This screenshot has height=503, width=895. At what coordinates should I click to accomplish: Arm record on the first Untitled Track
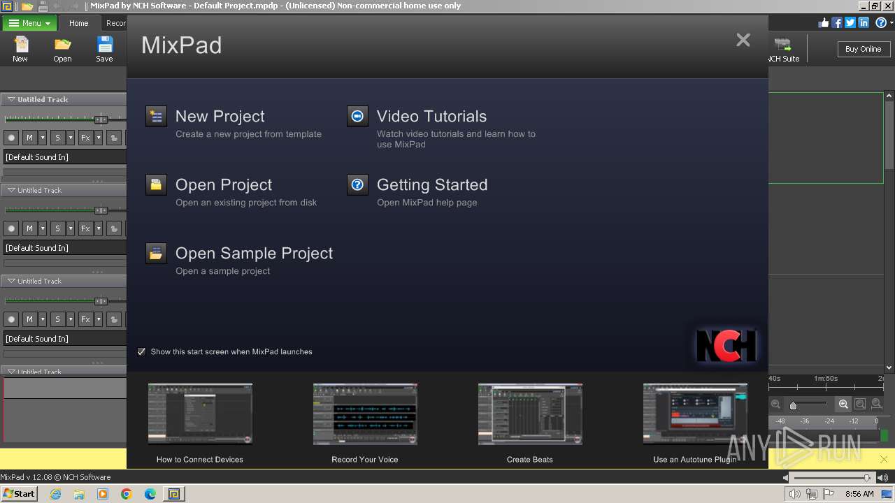11,138
